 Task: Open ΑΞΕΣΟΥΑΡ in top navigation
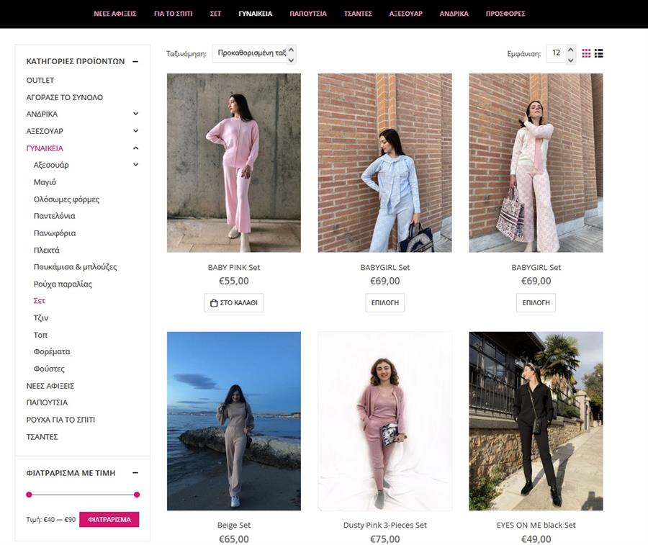click(406, 14)
